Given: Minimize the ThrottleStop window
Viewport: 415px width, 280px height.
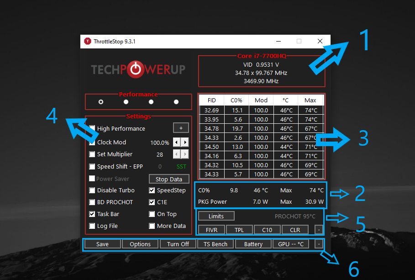Looking at the screenshot, I should coord(278,41).
